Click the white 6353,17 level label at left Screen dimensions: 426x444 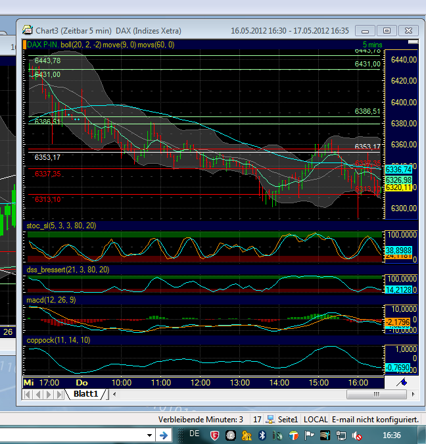47,157
